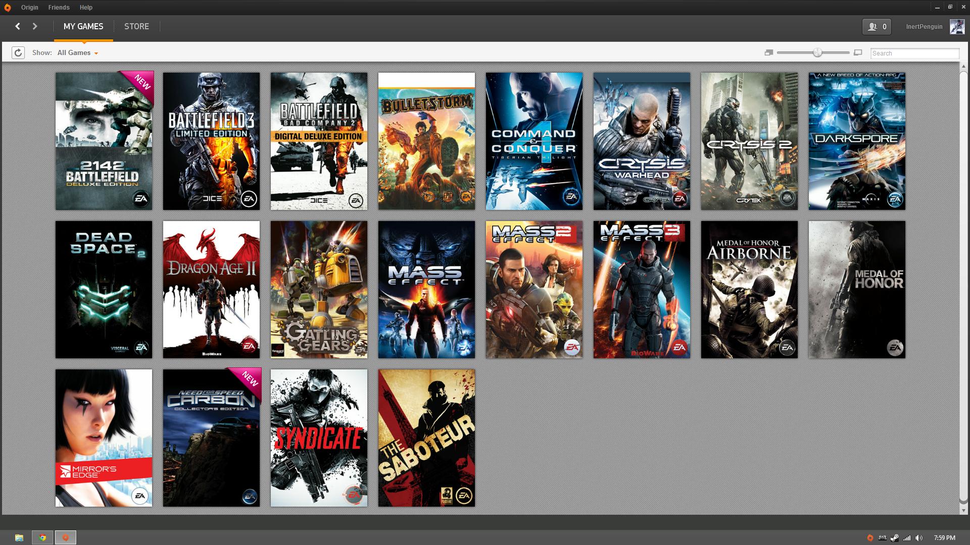Select Battlefield Bad Company 2 cover

319,141
